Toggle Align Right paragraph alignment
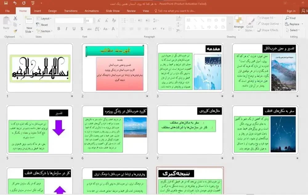Image resolution: width=308 pixels, height=195 pixels. point(139,29)
